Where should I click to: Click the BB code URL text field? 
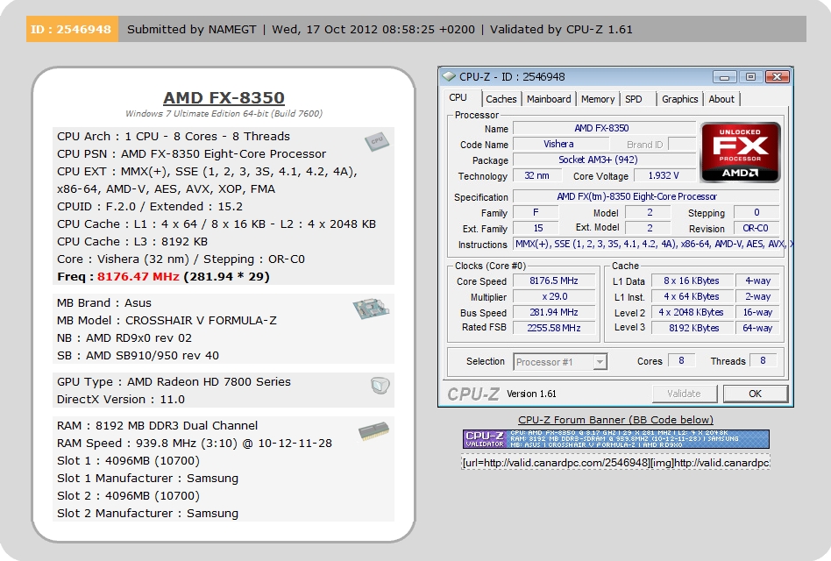click(616, 463)
